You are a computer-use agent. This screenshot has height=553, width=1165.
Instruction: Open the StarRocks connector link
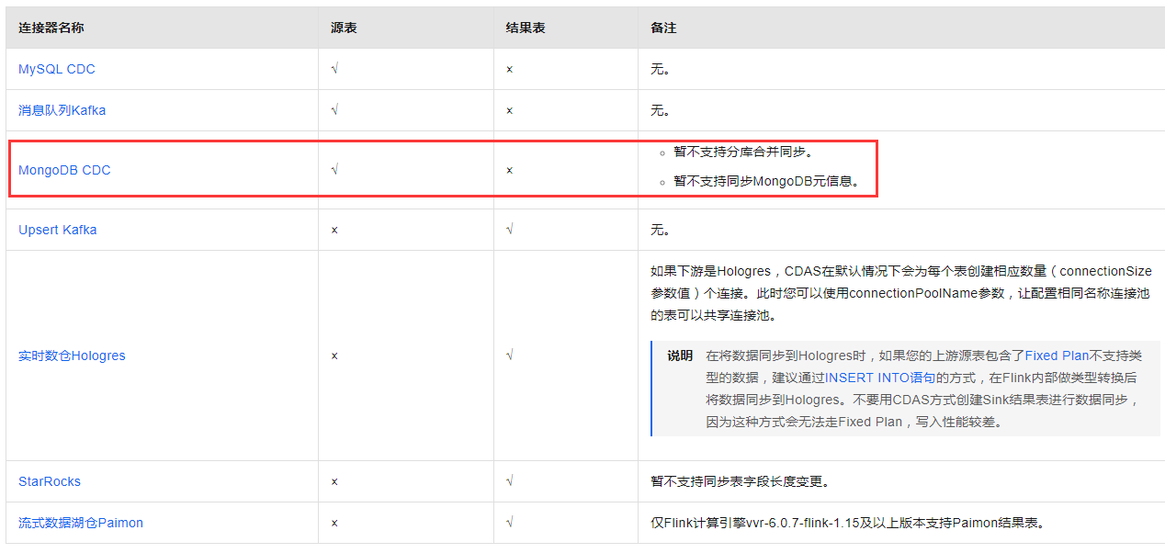50,481
